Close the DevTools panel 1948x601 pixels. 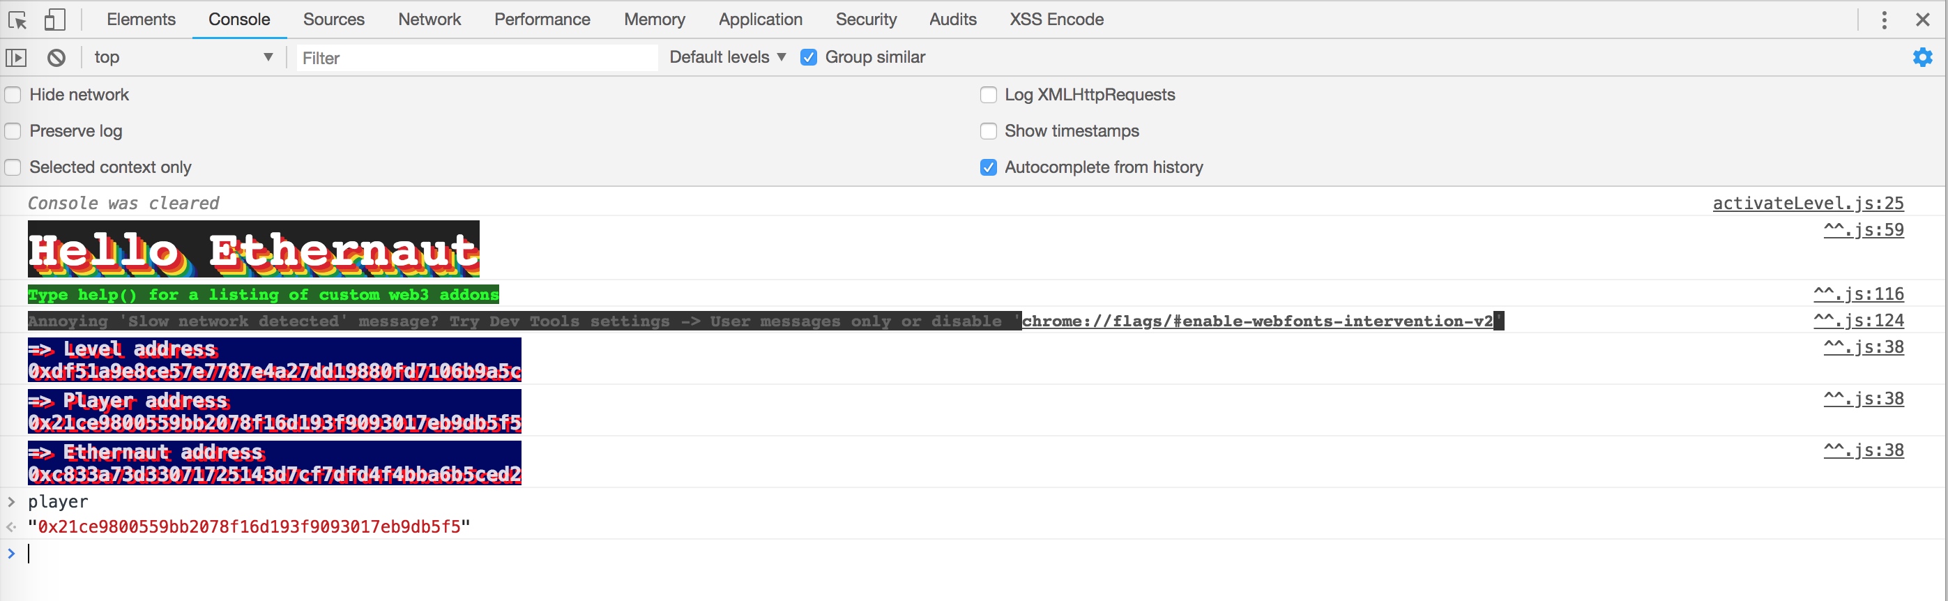click(x=1922, y=20)
